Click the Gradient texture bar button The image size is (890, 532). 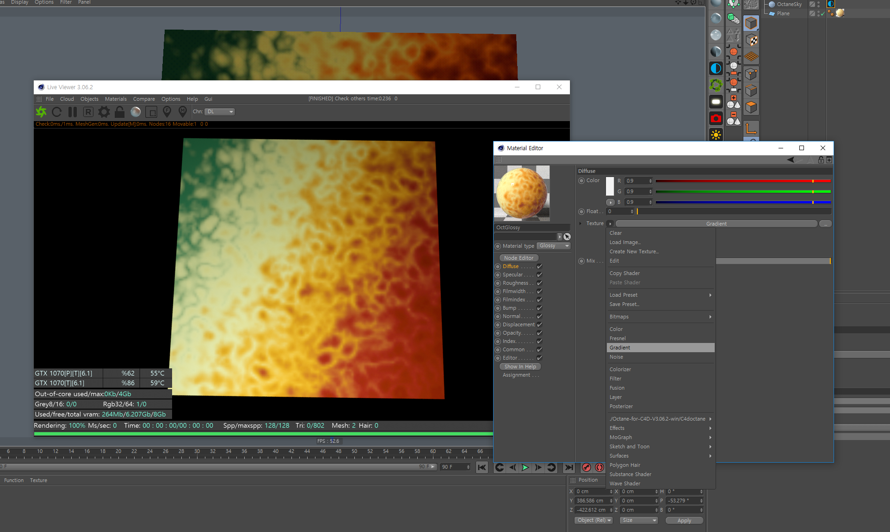click(x=716, y=224)
